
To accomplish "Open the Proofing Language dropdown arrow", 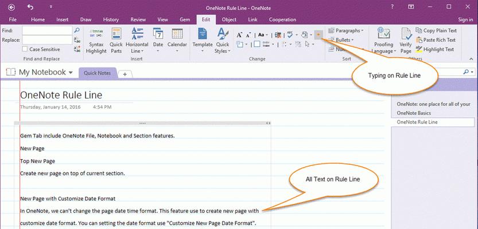I will pos(395,51).
